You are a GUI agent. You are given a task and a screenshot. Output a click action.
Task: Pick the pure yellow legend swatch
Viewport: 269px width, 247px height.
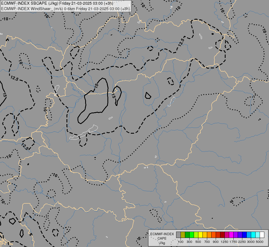tap(201, 235)
